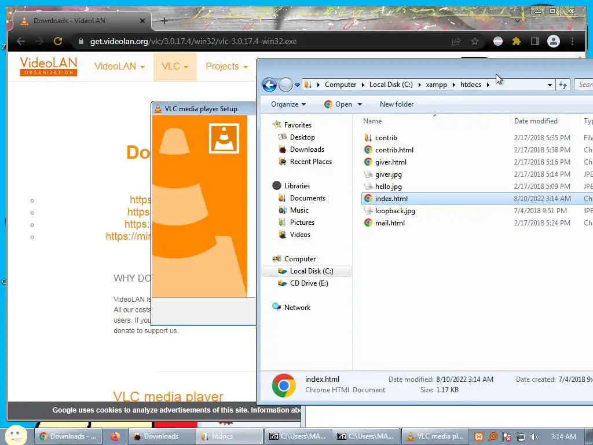Open Chrome extensions puzzle icon
Screen dimensions: 593x445
(516, 41)
